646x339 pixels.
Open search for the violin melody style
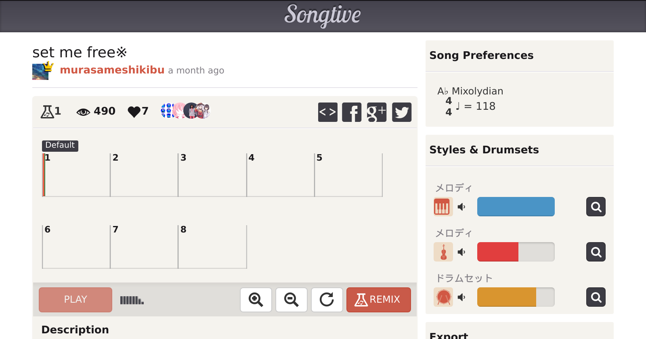[x=596, y=252]
